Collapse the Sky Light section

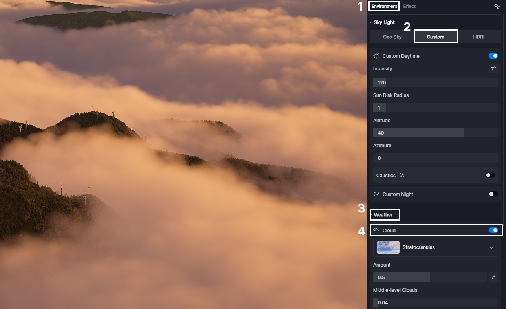370,22
